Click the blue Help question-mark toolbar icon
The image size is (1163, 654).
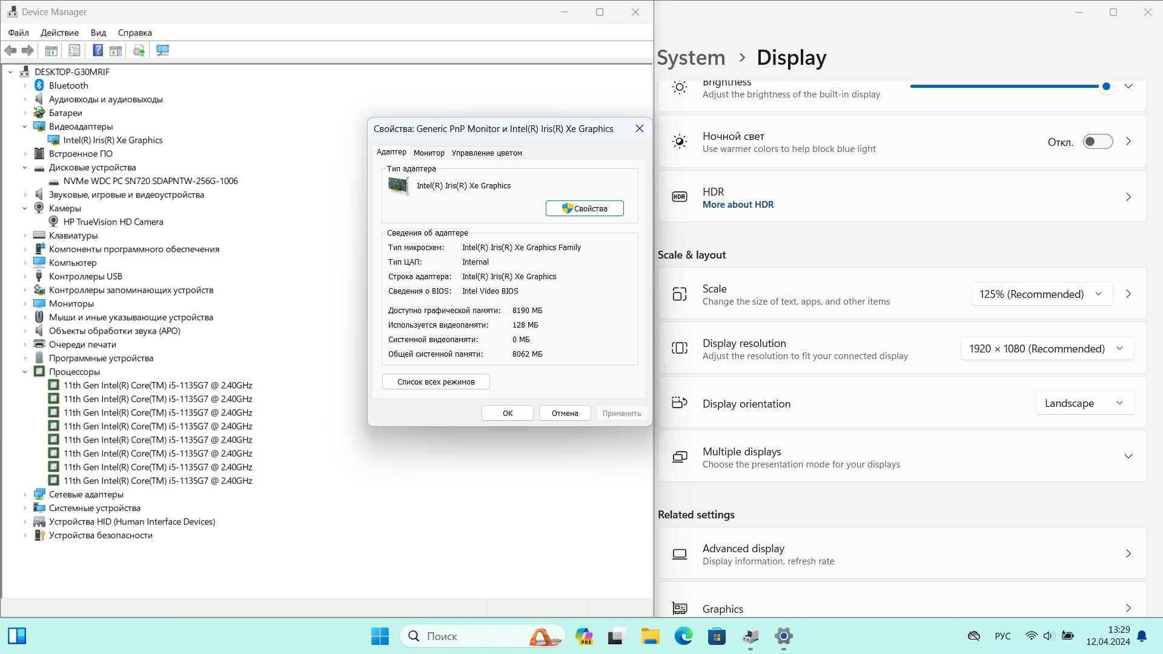pyautogui.click(x=98, y=50)
